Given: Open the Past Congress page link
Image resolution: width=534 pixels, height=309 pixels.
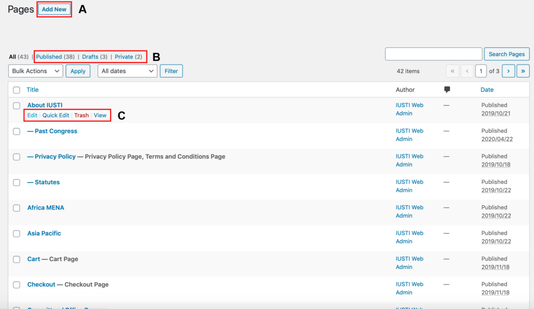Looking at the screenshot, I should click(52, 131).
